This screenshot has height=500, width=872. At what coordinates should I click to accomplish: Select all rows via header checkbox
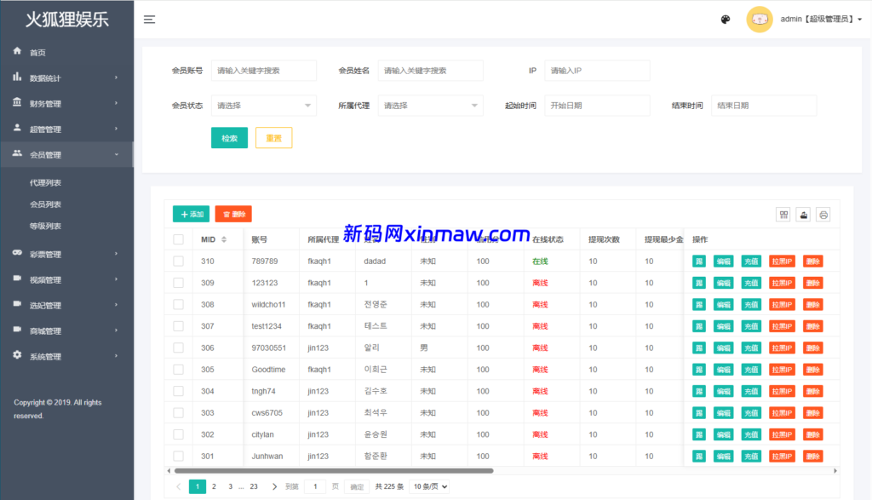(179, 239)
